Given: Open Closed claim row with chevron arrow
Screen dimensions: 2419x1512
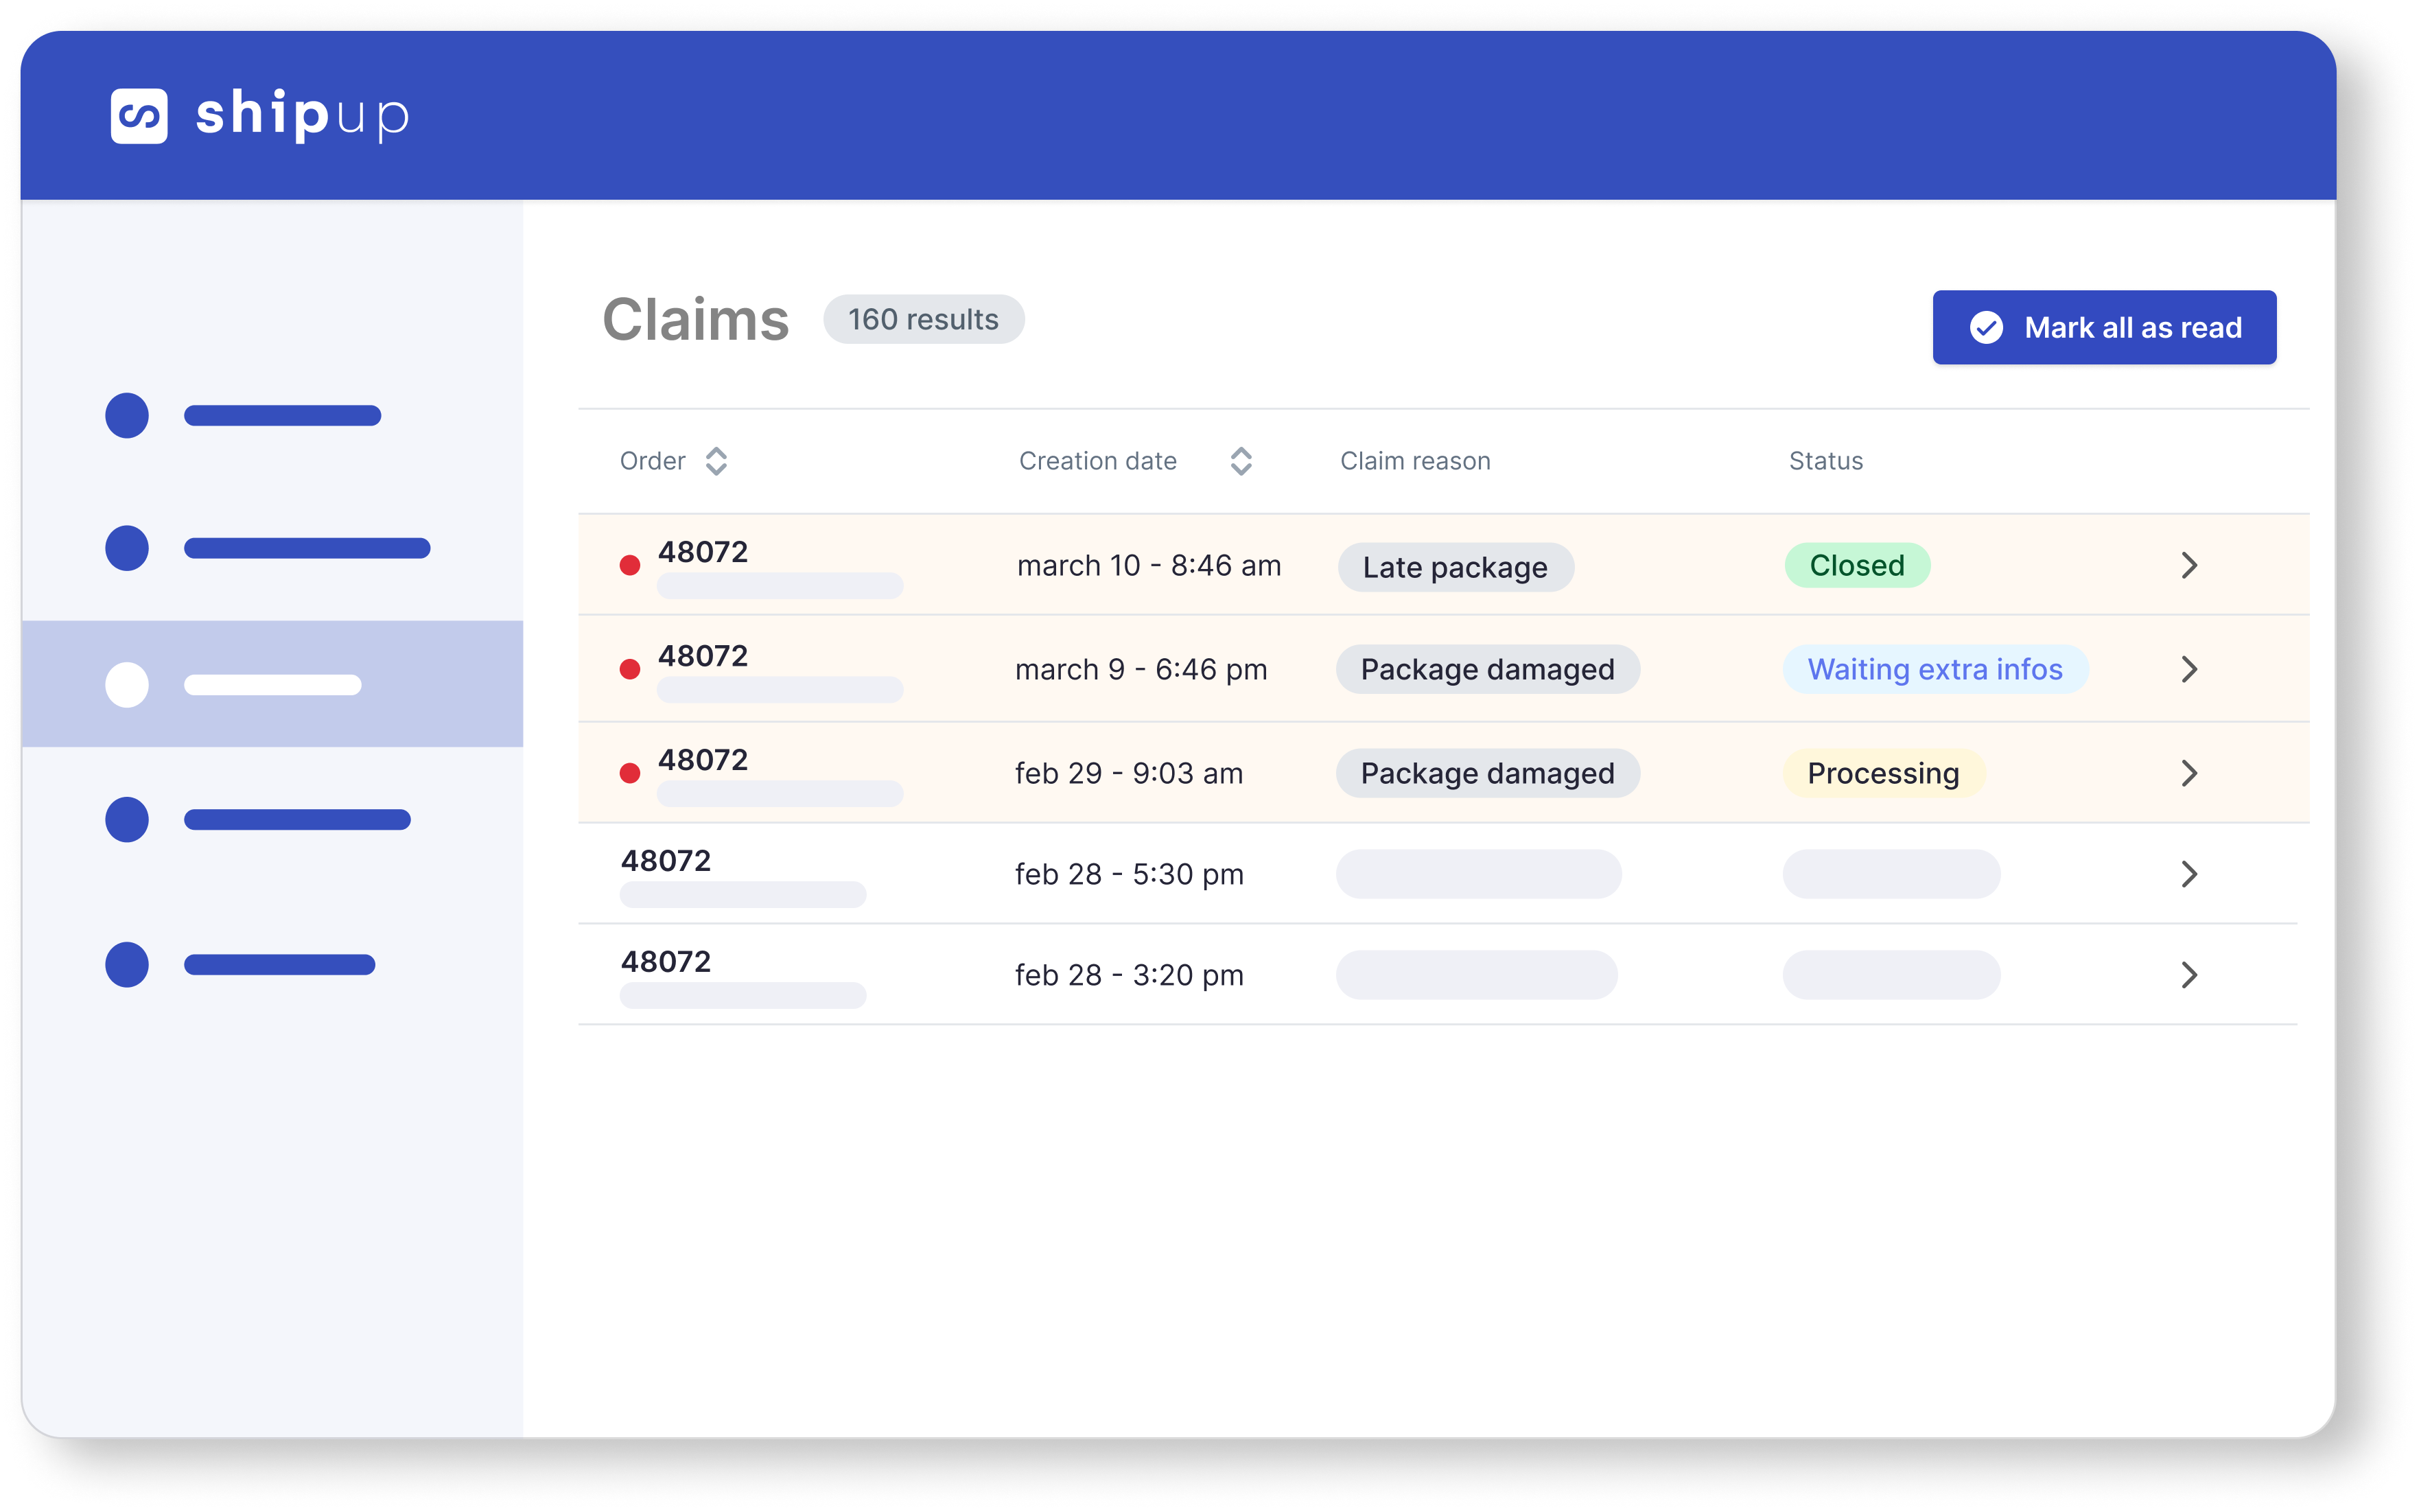Looking at the screenshot, I should (x=2189, y=565).
